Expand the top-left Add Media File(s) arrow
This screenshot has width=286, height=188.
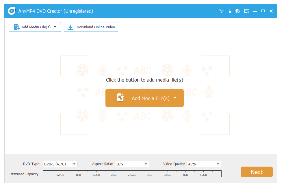(55, 27)
